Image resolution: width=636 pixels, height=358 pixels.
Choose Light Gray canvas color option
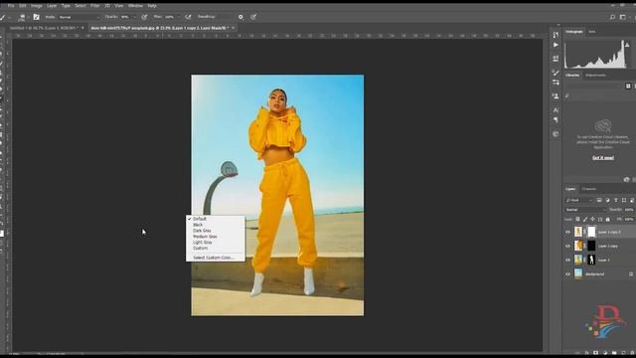pyautogui.click(x=216, y=243)
